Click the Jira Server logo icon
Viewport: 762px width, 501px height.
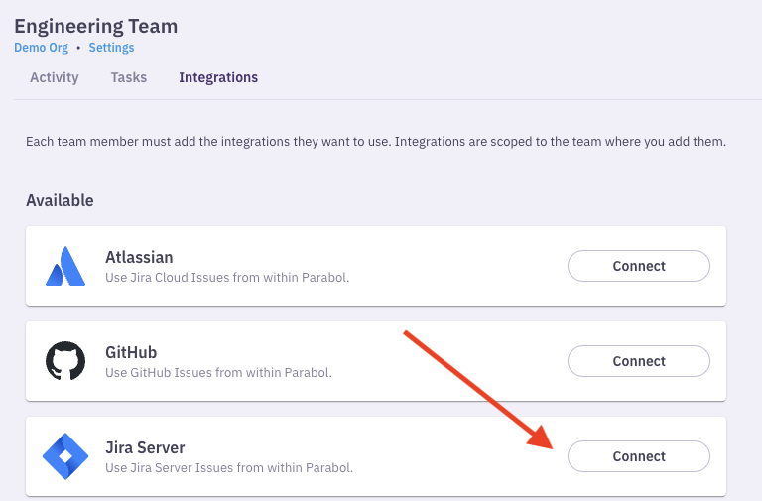coord(65,456)
